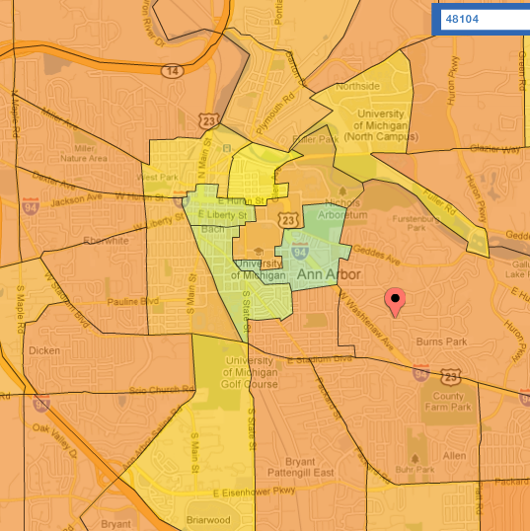Click the Highway 14 shield icon
Viewport: 530px width, 531px height.
coord(173,71)
